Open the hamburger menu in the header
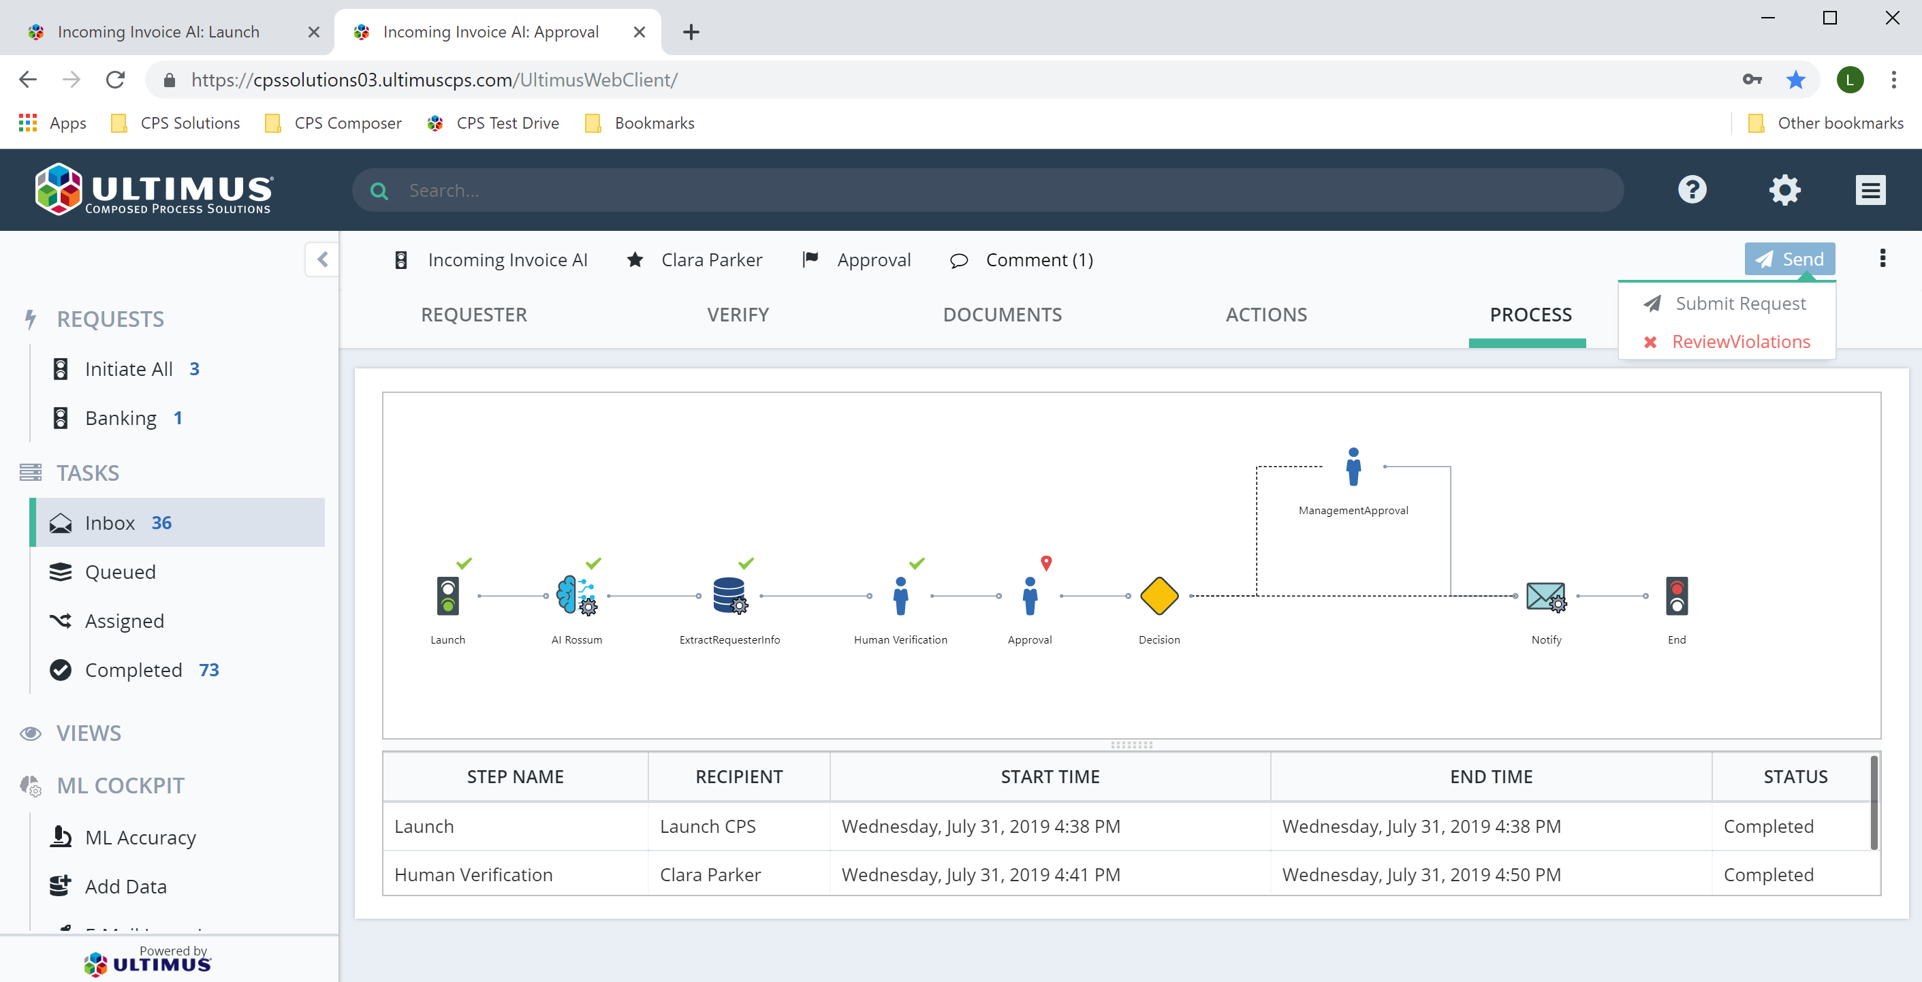 tap(1870, 189)
